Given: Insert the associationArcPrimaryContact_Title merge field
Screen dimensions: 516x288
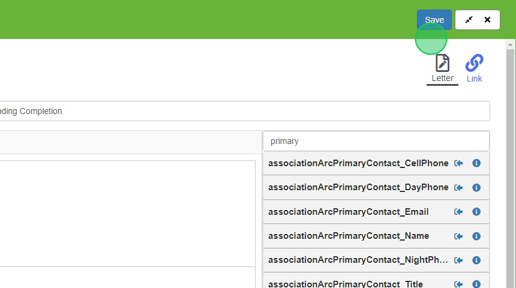Looking at the screenshot, I should pyautogui.click(x=458, y=284).
